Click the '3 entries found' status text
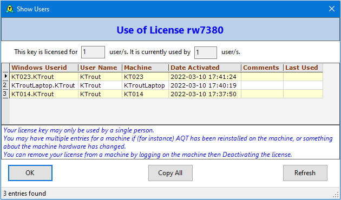 (x=24, y=194)
